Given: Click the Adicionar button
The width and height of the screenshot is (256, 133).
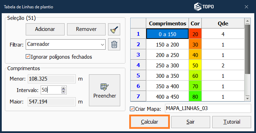Looking at the screenshot, I should [x=45, y=30].
